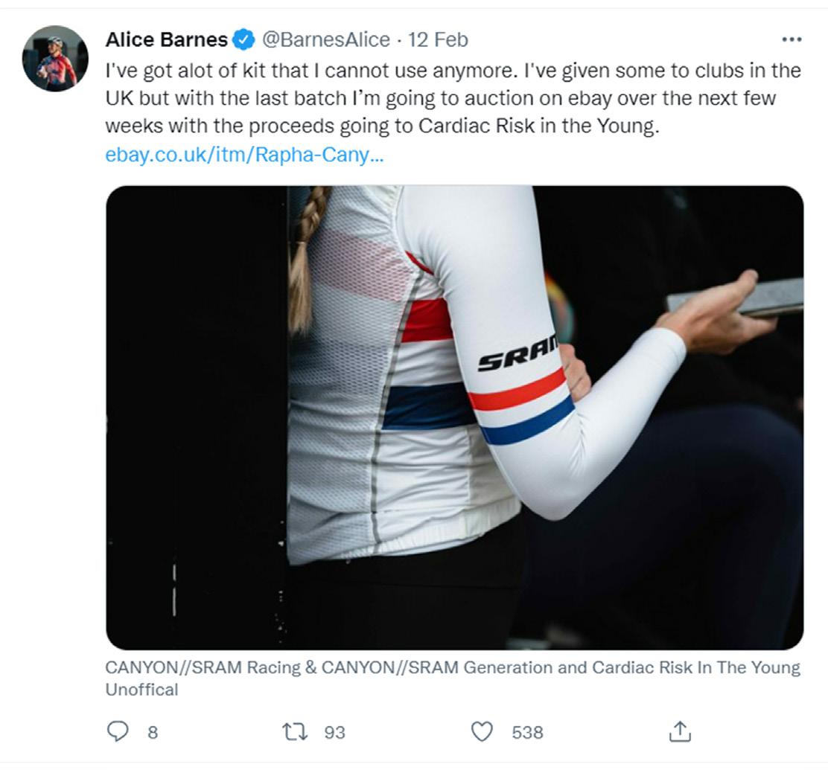Click the reply speech bubble icon
The width and height of the screenshot is (828, 770).
(118, 732)
